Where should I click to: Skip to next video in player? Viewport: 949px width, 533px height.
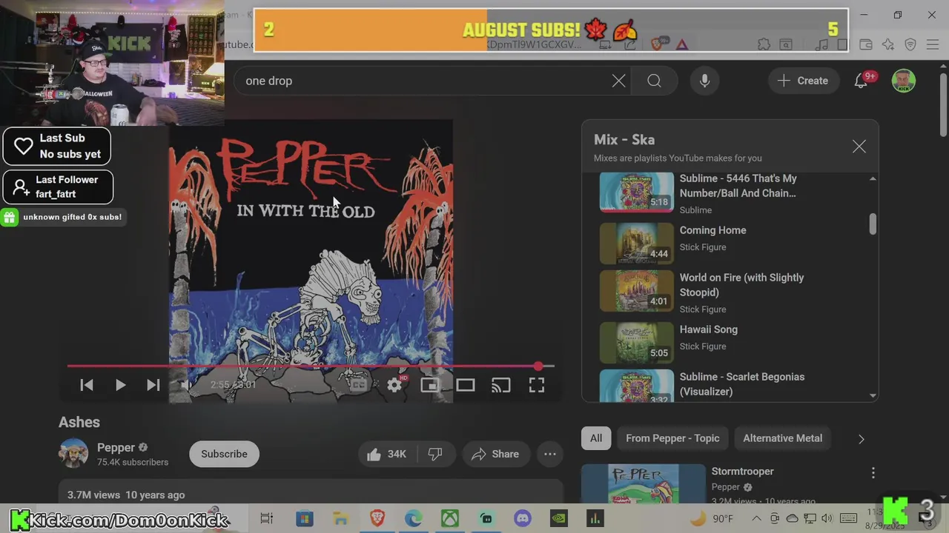(153, 385)
